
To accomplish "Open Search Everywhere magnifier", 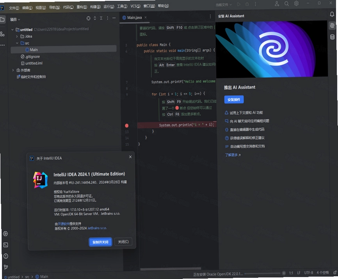I will coord(286,4).
